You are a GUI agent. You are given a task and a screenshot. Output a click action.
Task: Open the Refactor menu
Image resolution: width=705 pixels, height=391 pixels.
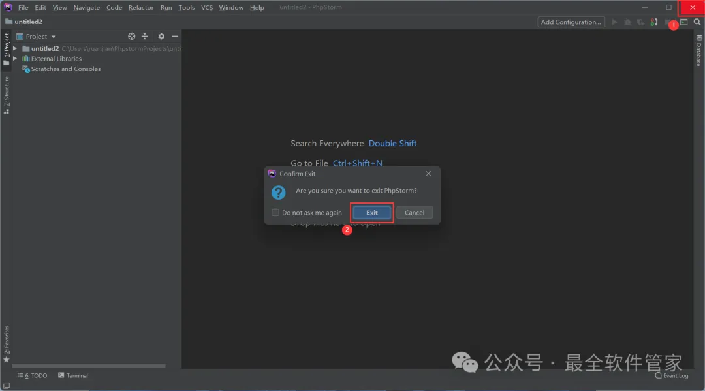(141, 7)
